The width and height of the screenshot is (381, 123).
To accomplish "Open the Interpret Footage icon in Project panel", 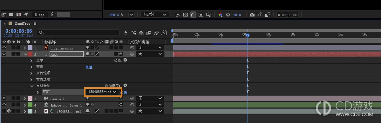I will coord(3,15).
